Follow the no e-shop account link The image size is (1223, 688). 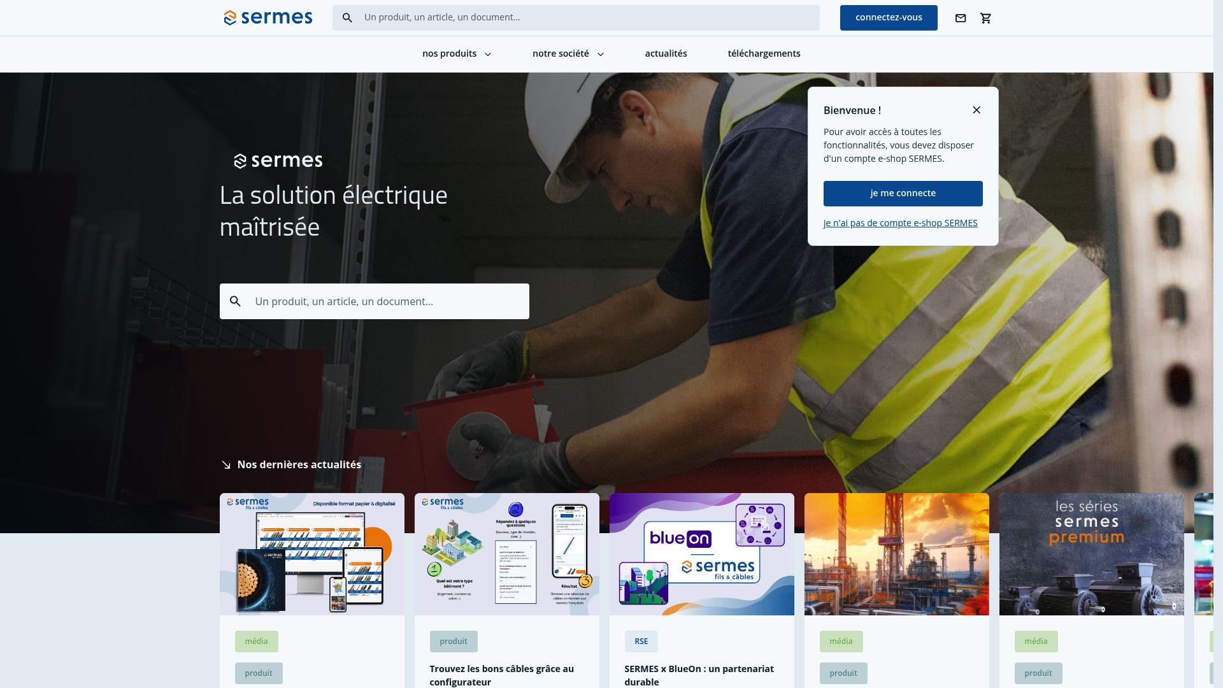900,223
